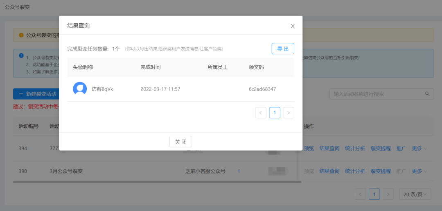Expand the 更多 menu for activity 390
This screenshot has height=211, width=442.
[x=419, y=171]
